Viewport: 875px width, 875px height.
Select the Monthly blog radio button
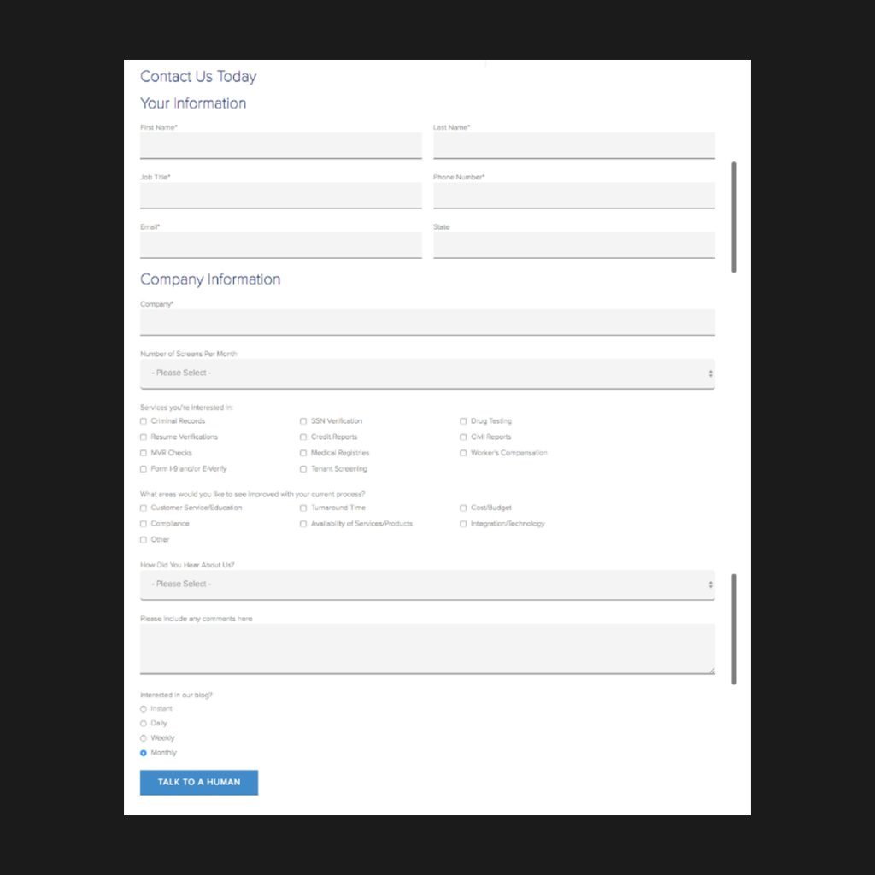(x=144, y=754)
